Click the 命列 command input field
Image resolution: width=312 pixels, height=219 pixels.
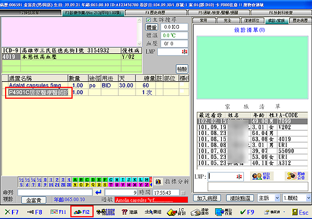(55, 192)
